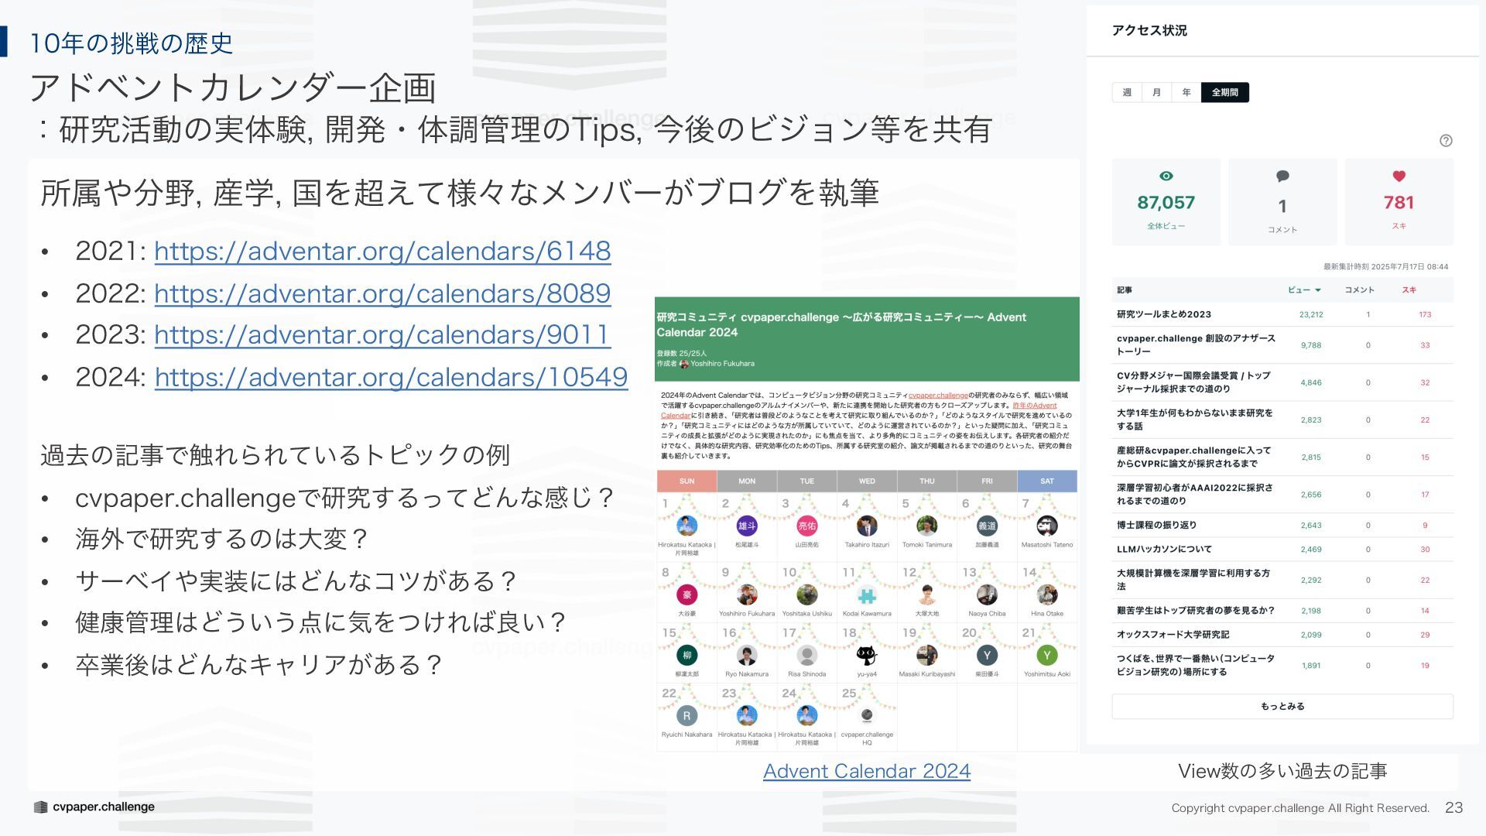The width and height of the screenshot is (1486, 836).
Task: Click the cvpaper.challenge footer logo
Action: coord(94,807)
